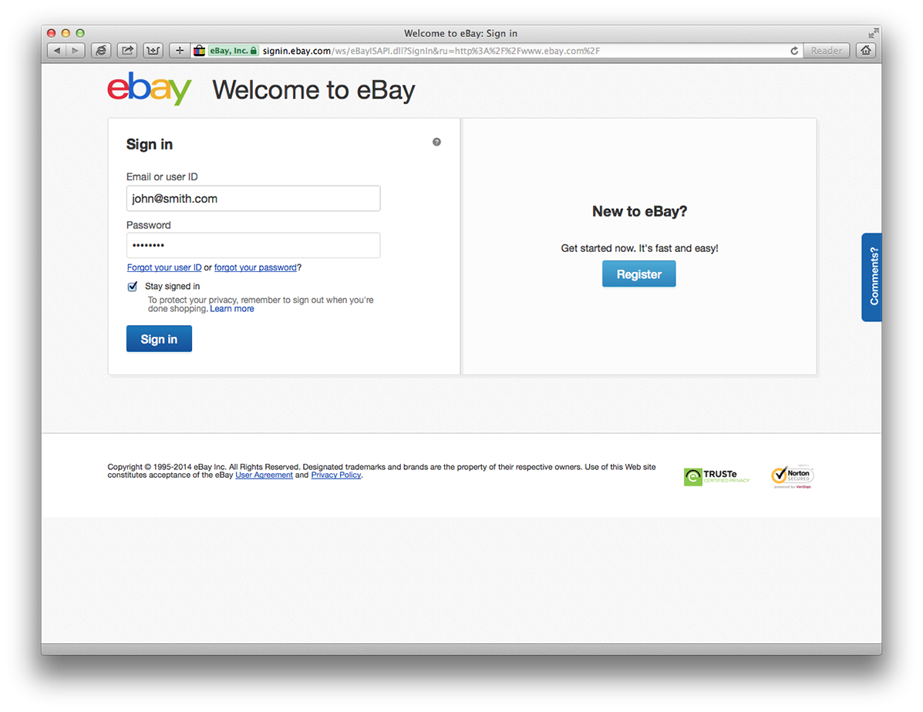The width and height of the screenshot is (923, 712).
Task: Focus the Password input field
Action: [x=253, y=245]
